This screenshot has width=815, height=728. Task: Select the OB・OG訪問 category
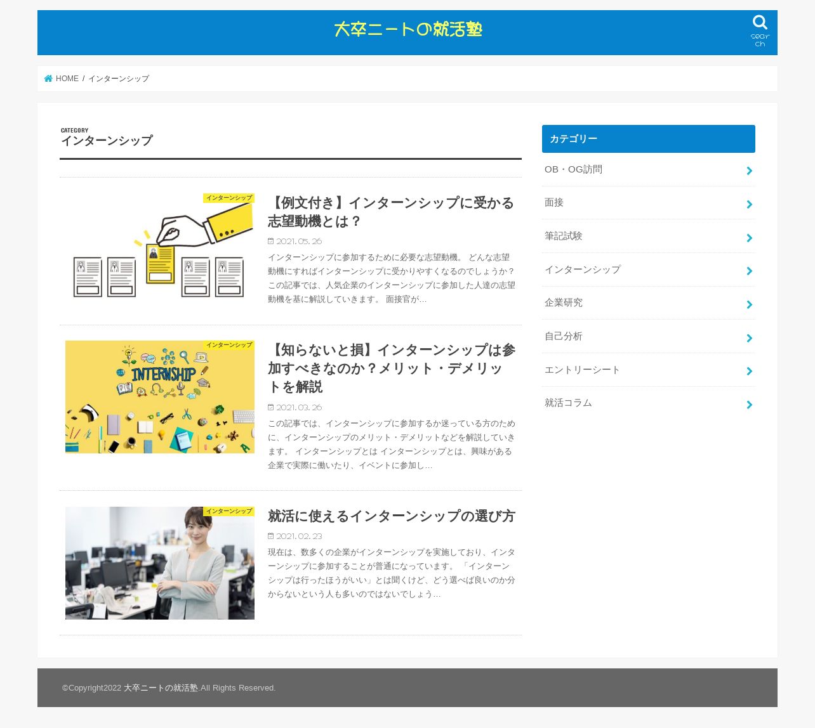point(649,169)
